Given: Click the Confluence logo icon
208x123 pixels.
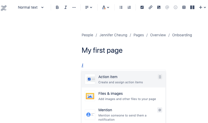Looking at the screenshot, I should click(x=4, y=8).
